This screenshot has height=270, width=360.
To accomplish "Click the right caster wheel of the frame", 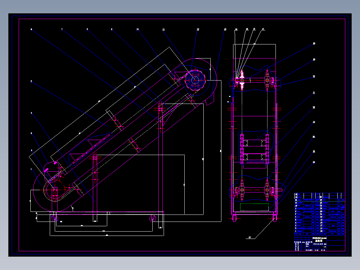I will click(152, 219).
